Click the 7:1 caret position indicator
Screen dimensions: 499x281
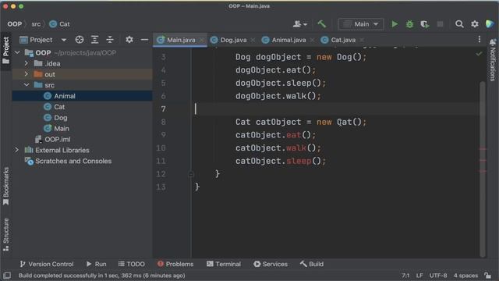pyautogui.click(x=405, y=276)
